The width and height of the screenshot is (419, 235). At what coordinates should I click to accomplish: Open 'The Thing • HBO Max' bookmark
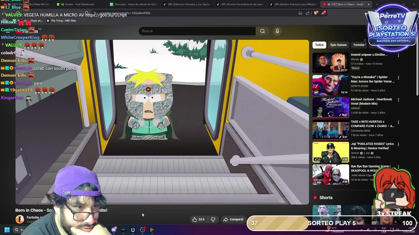coord(61,21)
